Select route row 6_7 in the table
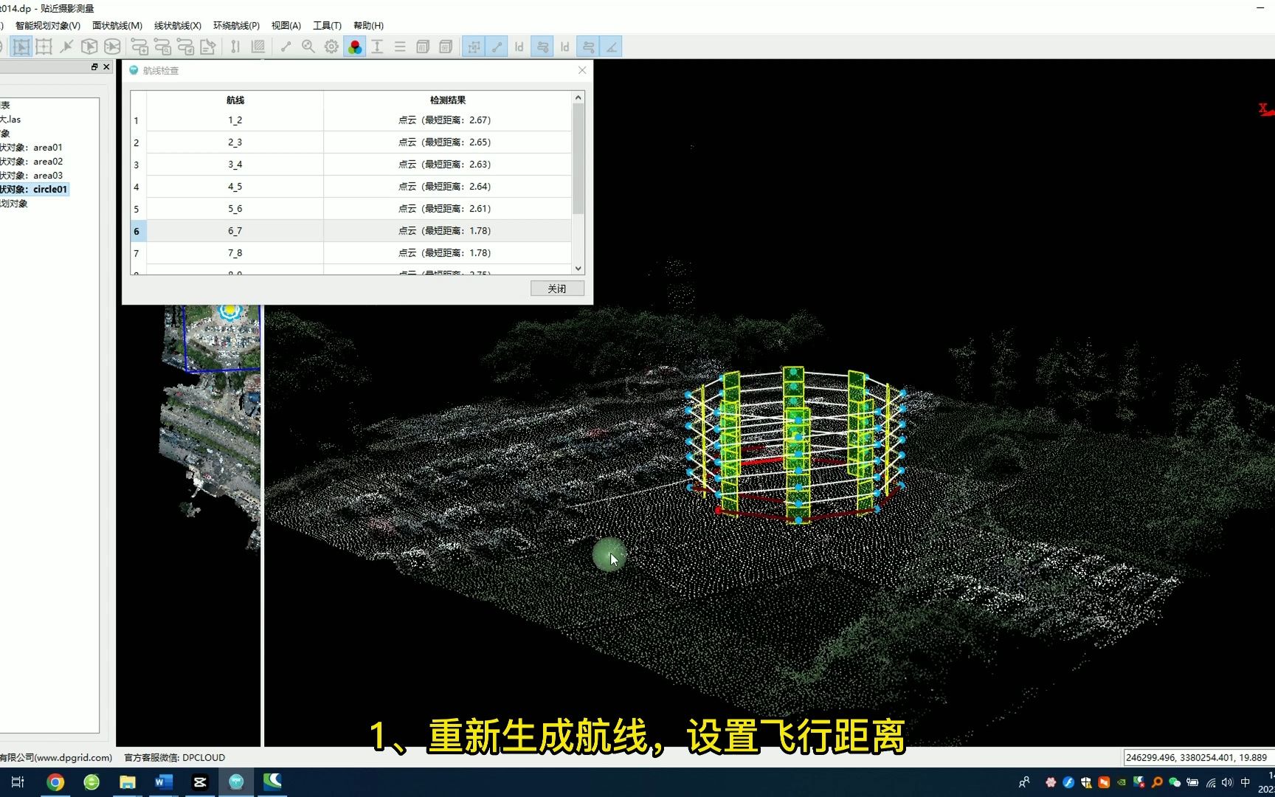1275x797 pixels. coord(351,231)
